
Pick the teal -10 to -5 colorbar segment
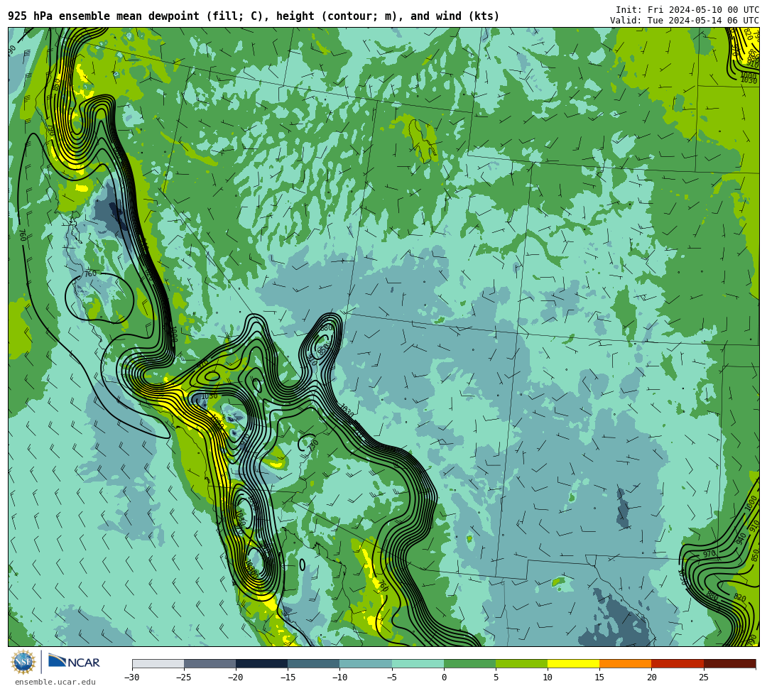coord(366,663)
